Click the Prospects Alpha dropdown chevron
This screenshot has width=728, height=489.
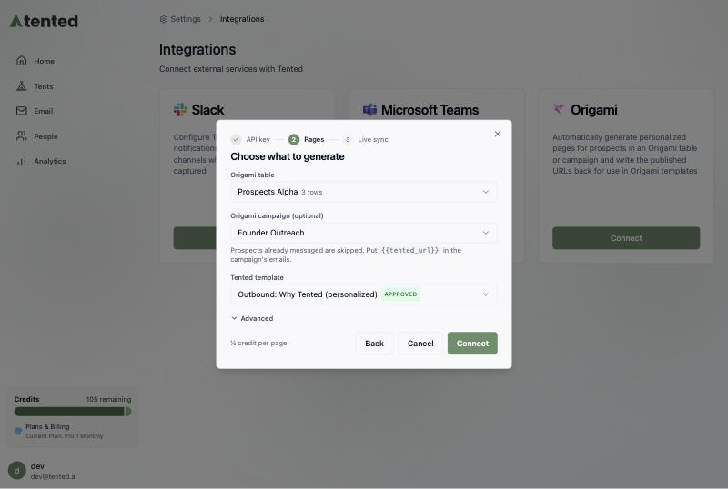coord(485,192)
